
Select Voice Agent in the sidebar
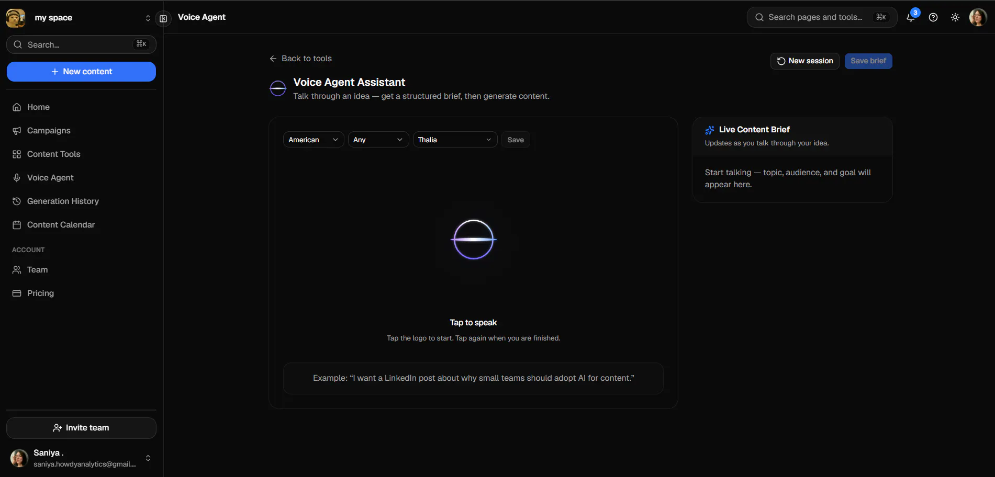tap(81, 178)
